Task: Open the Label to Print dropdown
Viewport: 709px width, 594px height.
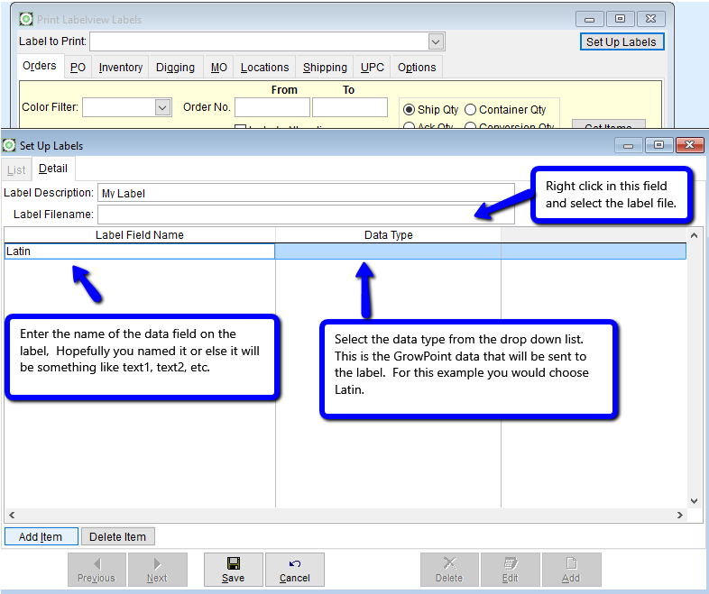Action: 436,41
